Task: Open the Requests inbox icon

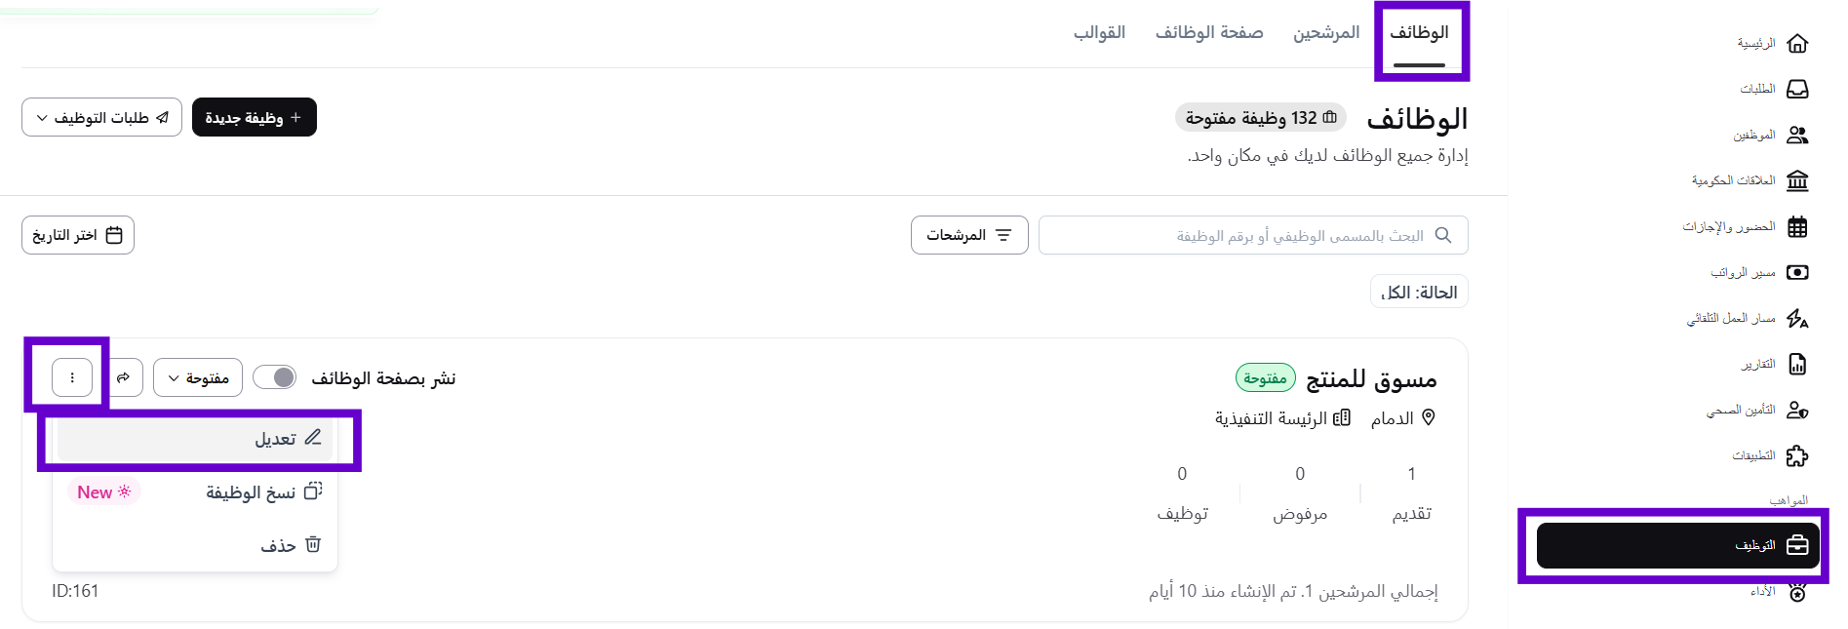Action: click(1796, 90)
